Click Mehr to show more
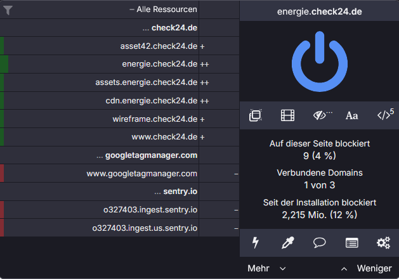 point(266,268)
